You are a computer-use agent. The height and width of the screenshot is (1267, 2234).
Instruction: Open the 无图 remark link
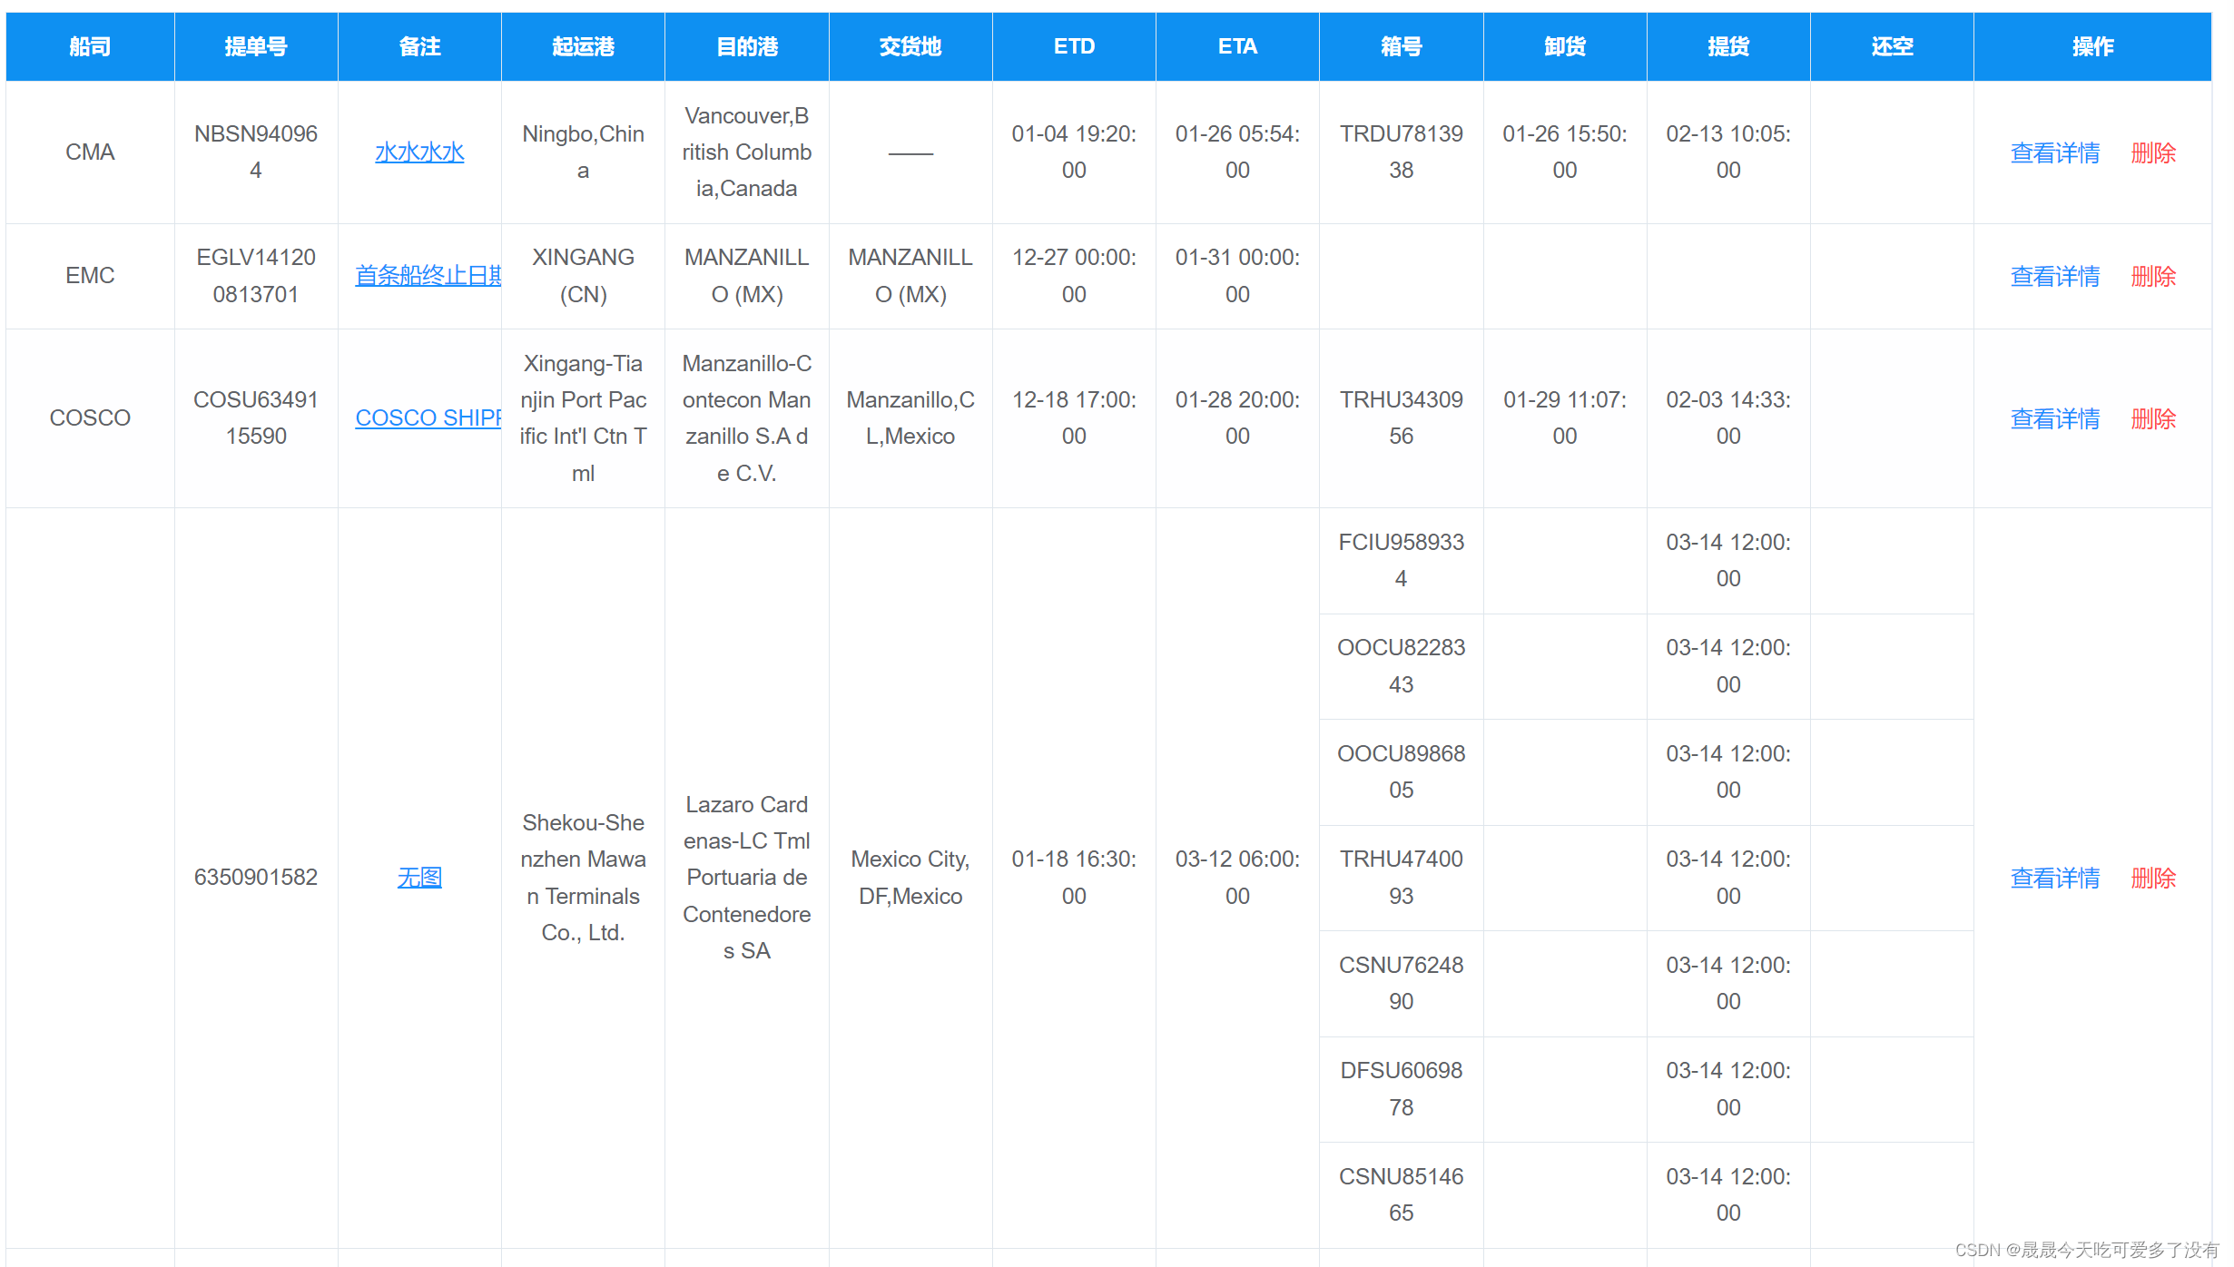pos(419,877)
